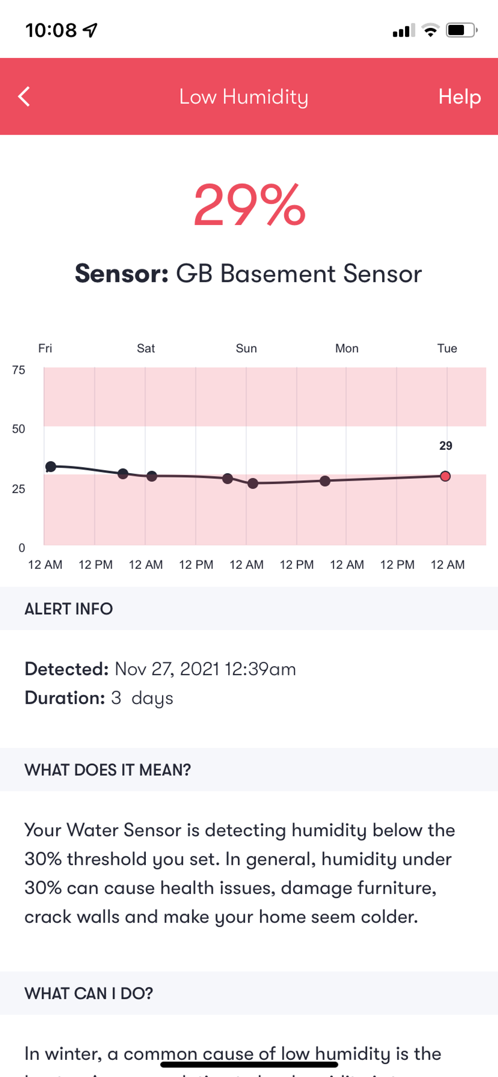498x1077 pixels.
Task: Toggle the ALERT INFO section
Action: (68, 608)
